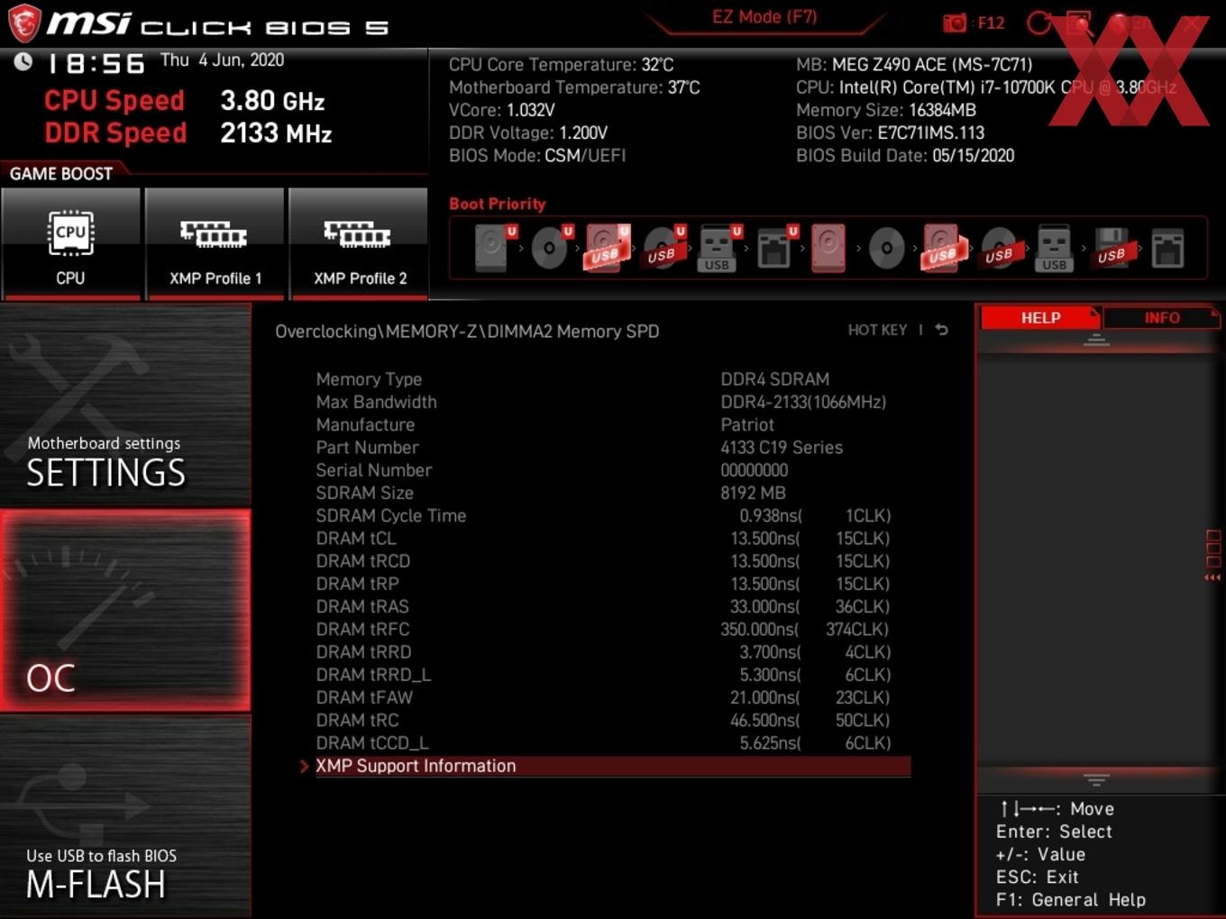1226x919 pixels.
Task: Click the DRAM tRP row label
Action: pyautogui.click(x=357, y=584)
